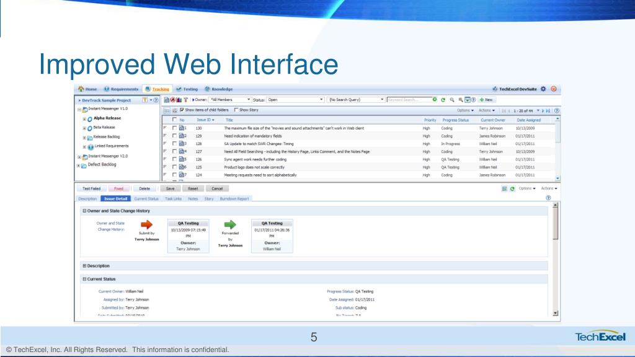Go to first page of issue list

[504, 110]
